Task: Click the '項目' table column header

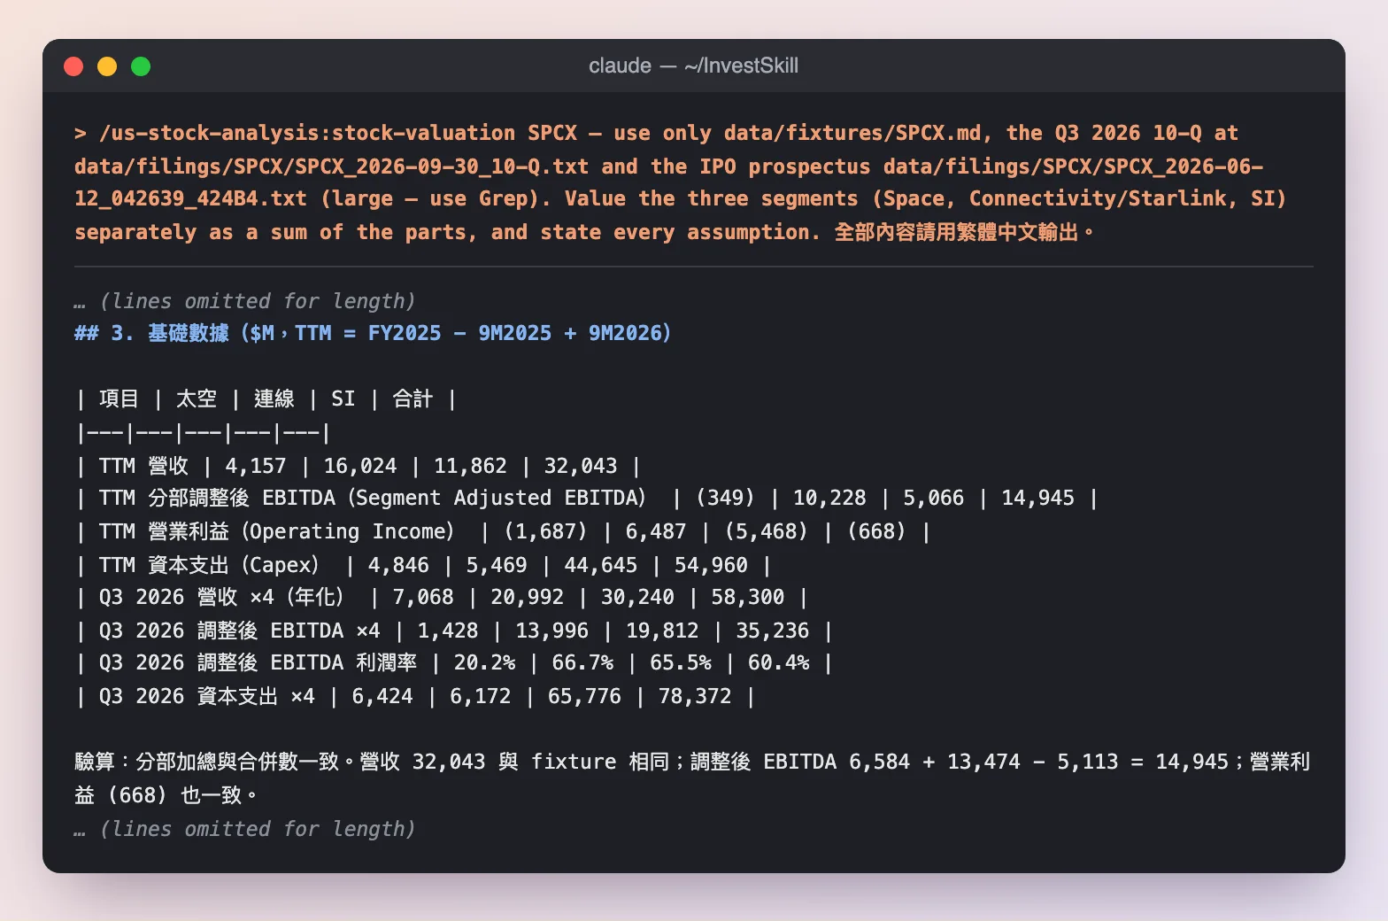Action: [119, 399]
